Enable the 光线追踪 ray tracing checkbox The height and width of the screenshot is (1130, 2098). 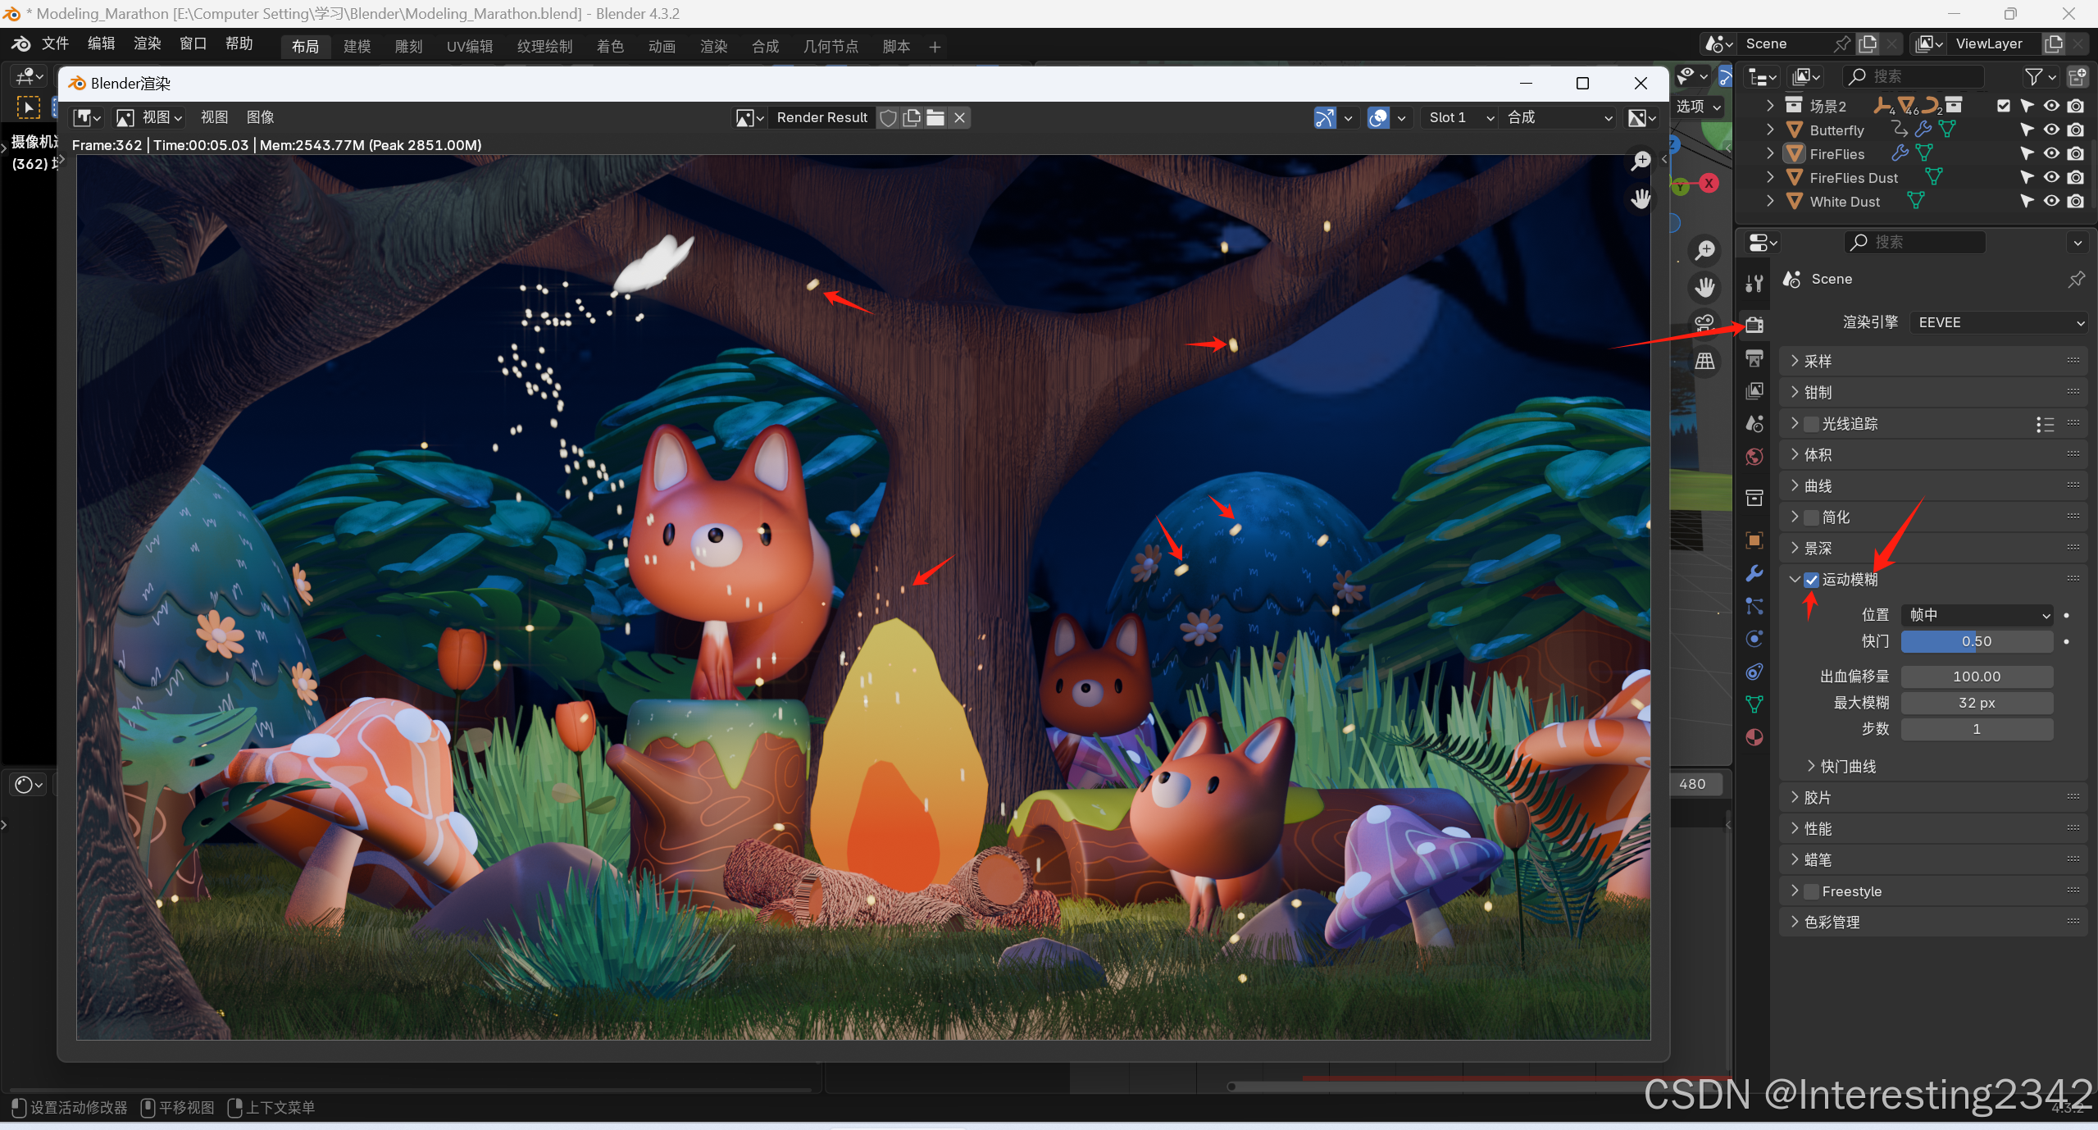(x=1812, y=424)
